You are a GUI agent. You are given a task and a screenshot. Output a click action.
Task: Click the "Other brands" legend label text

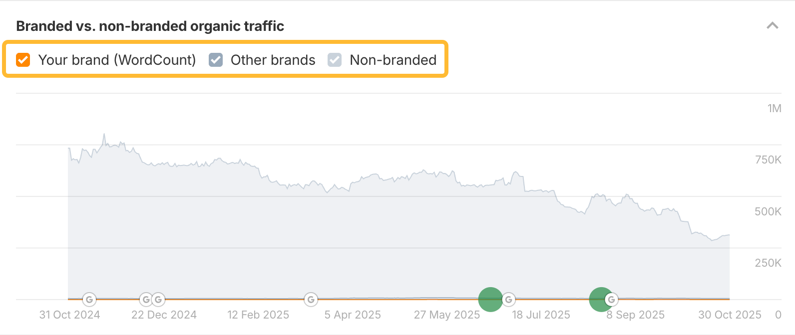(273, 60)
